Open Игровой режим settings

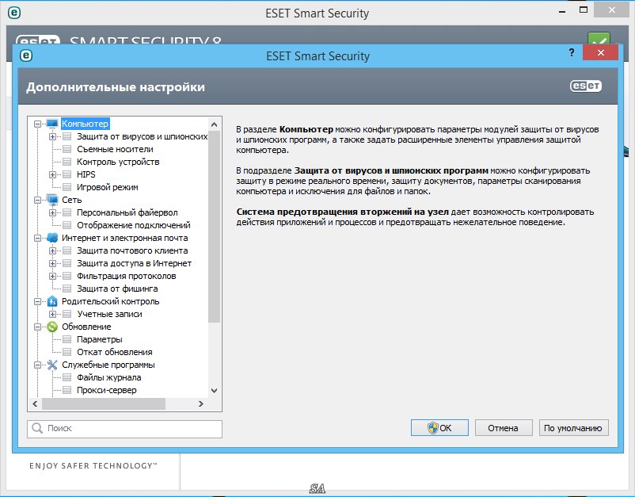[108, 187]
